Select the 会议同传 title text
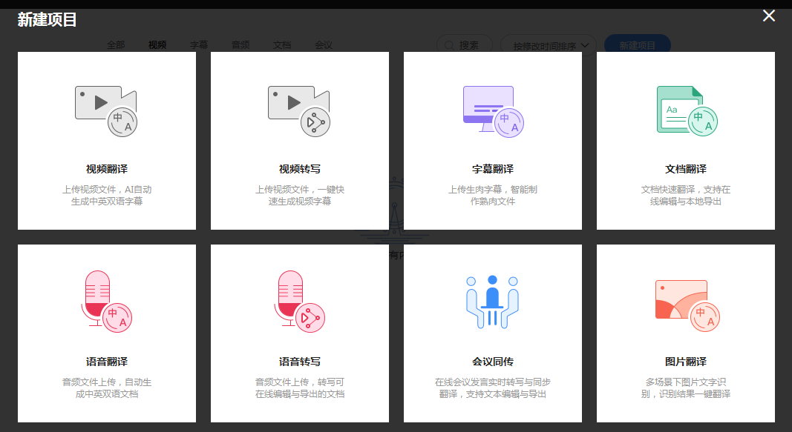The image size is (792, 432). (492, 362)
